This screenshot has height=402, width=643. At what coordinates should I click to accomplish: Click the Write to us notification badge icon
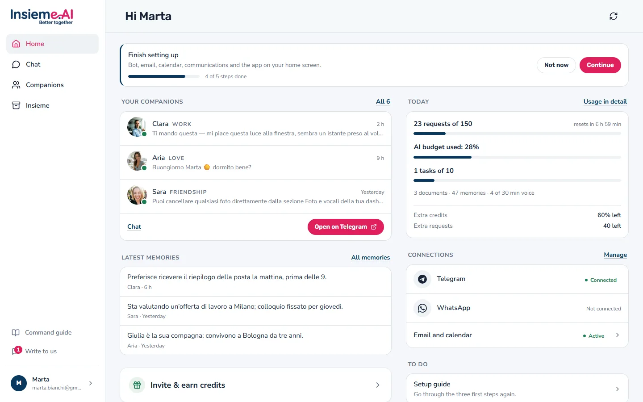(x=18, y=350)
